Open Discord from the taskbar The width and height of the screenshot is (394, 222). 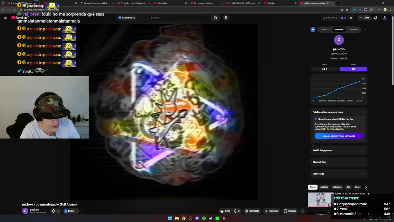coord(197,218)
